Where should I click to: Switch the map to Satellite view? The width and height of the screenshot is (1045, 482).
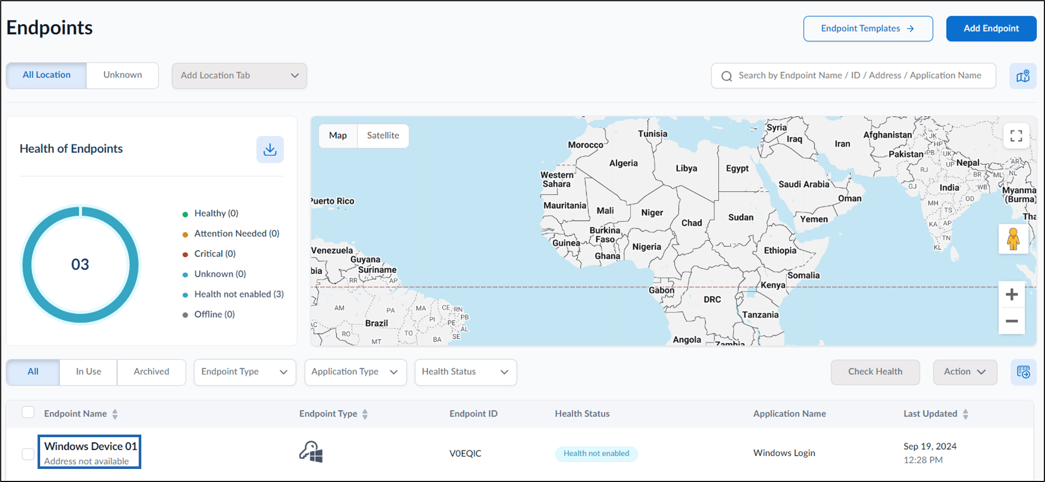point(383,135)
